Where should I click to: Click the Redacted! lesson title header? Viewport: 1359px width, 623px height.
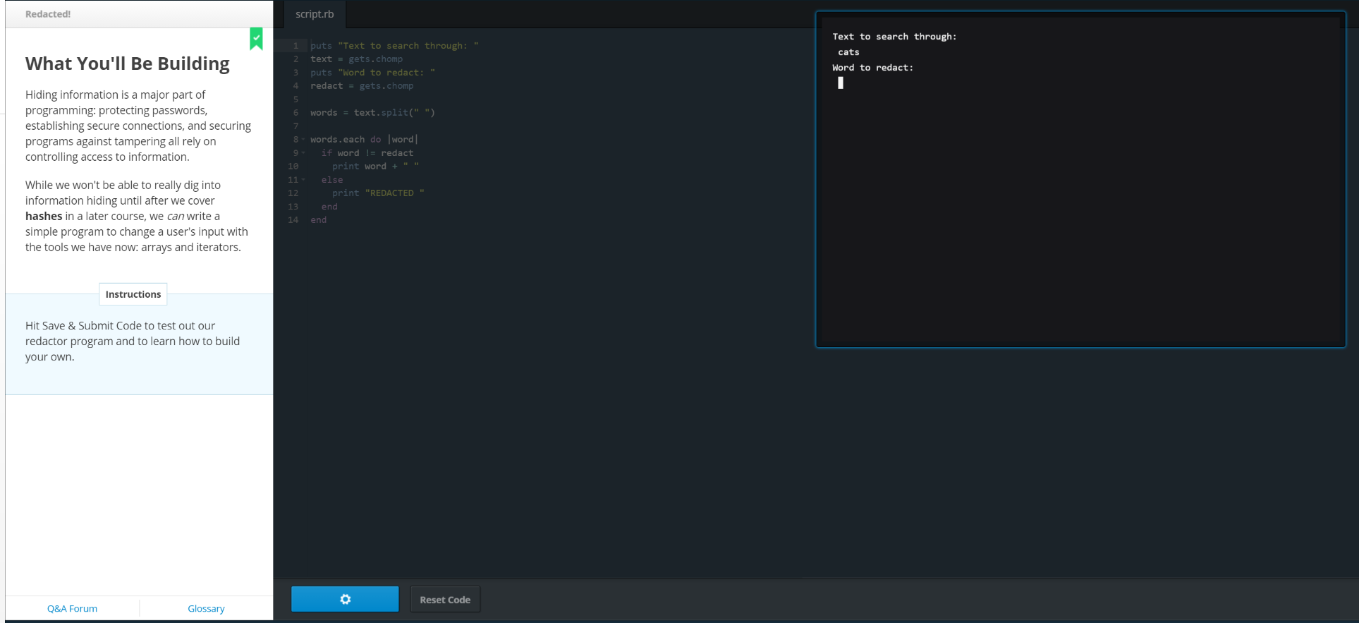click(48, 14)
